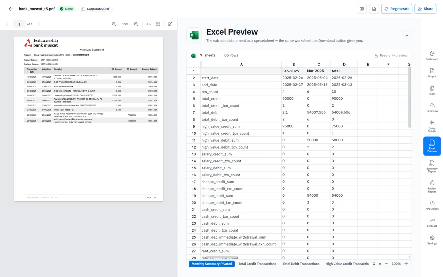This screenshot has height=277, width=443.
Task: Click the bank statement page thumbnail
Action: [x=89, y=119]
